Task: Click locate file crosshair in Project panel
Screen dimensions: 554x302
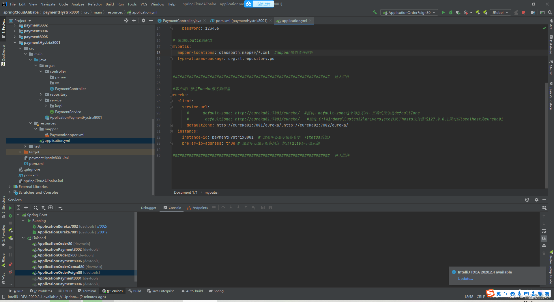Action: pyautogui.click(x=126, y=20)
